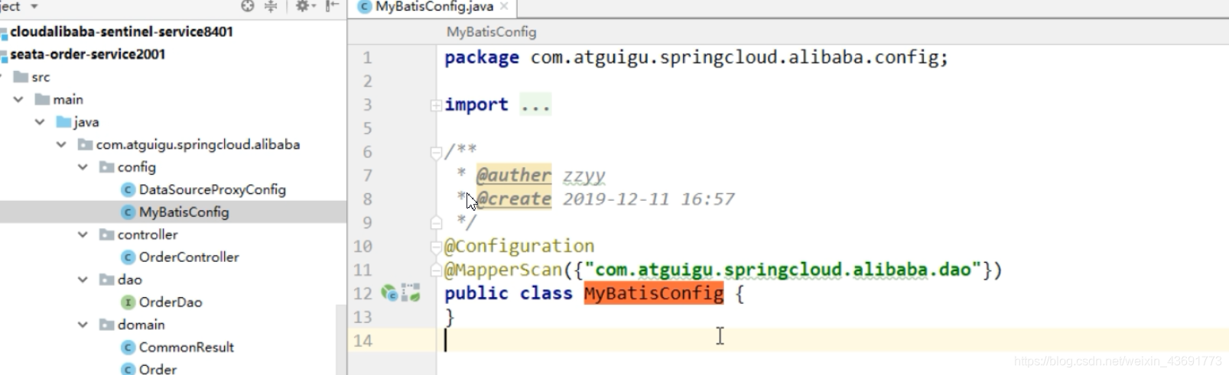The image size is (1229, 375).
Task: Click the MyBatisConfig breadcrumb above the editor
Action: click(491, 32)
